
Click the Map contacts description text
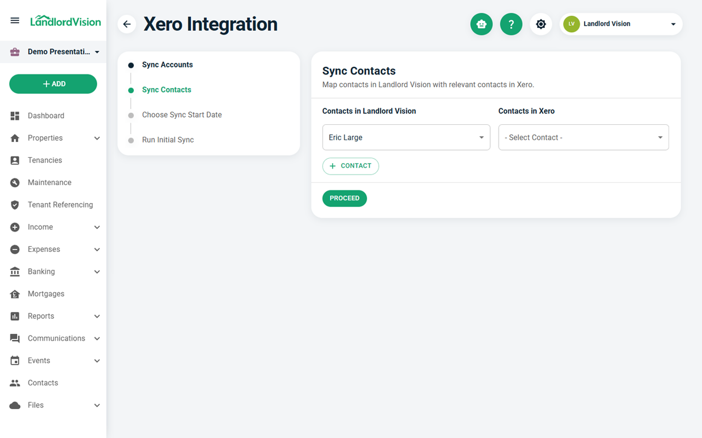[428, 85]
